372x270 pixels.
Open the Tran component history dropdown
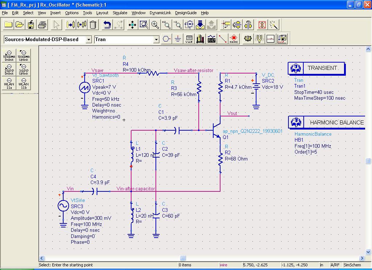pos(157,39)
